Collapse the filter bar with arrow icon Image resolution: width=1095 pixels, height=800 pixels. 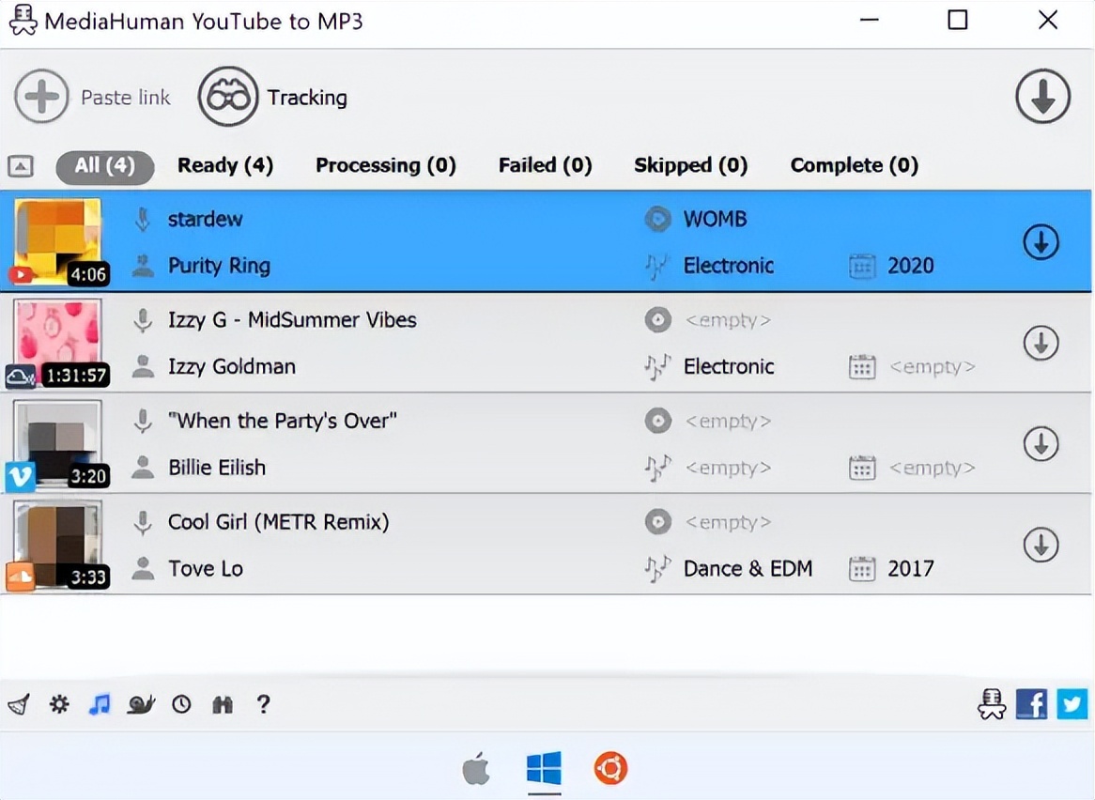pos(21,166)
